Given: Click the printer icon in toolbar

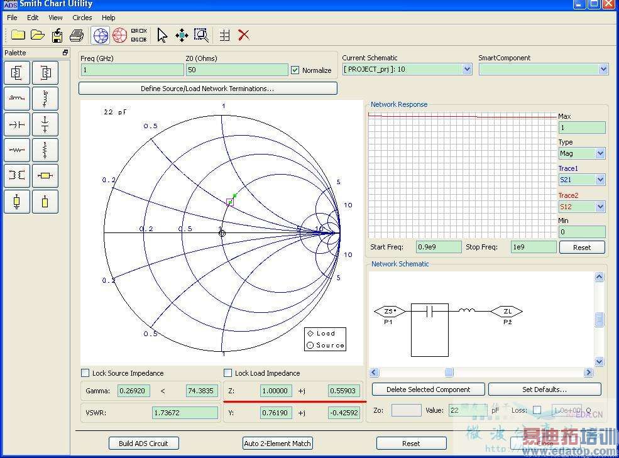Looking at the screenshot, I should tap(77, 35).
